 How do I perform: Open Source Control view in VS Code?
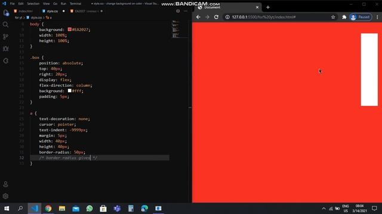click(5, 37)
